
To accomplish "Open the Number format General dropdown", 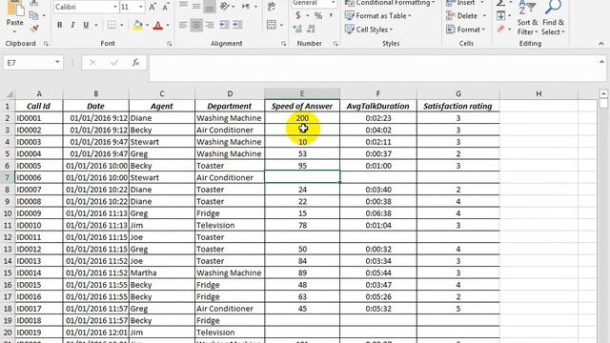I will click(333, 3).
